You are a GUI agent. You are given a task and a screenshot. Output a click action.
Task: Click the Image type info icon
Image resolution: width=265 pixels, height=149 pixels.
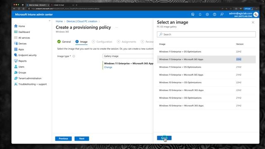click(74, 56)
